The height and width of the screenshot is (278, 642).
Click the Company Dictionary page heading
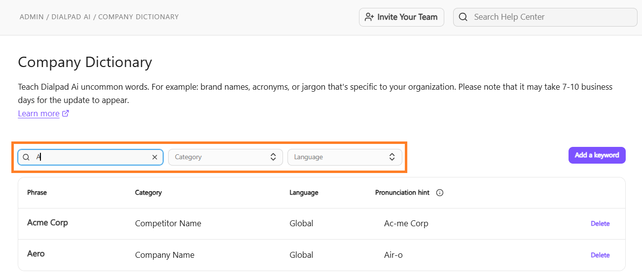(85, 62)
